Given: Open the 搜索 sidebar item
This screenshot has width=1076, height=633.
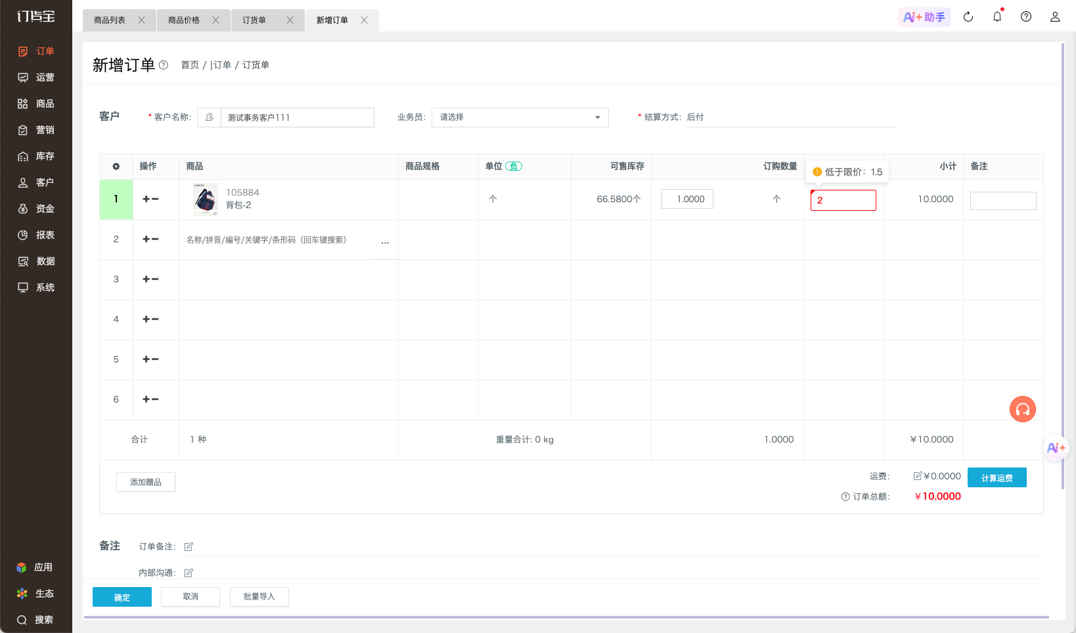Looking at the screenshot, I should point(35,620).
